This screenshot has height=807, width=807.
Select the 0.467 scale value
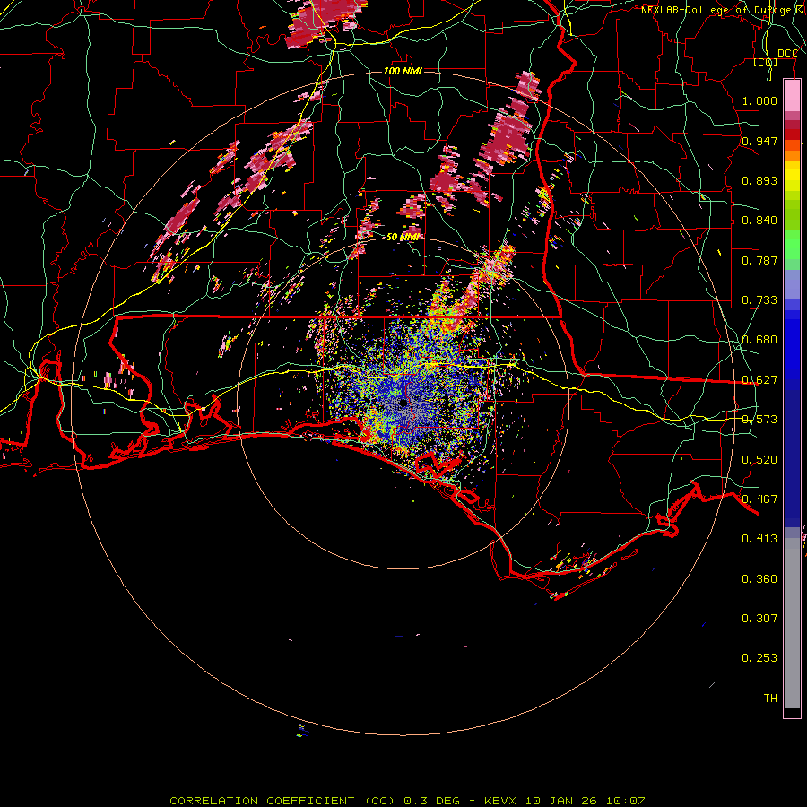[759, 499]
